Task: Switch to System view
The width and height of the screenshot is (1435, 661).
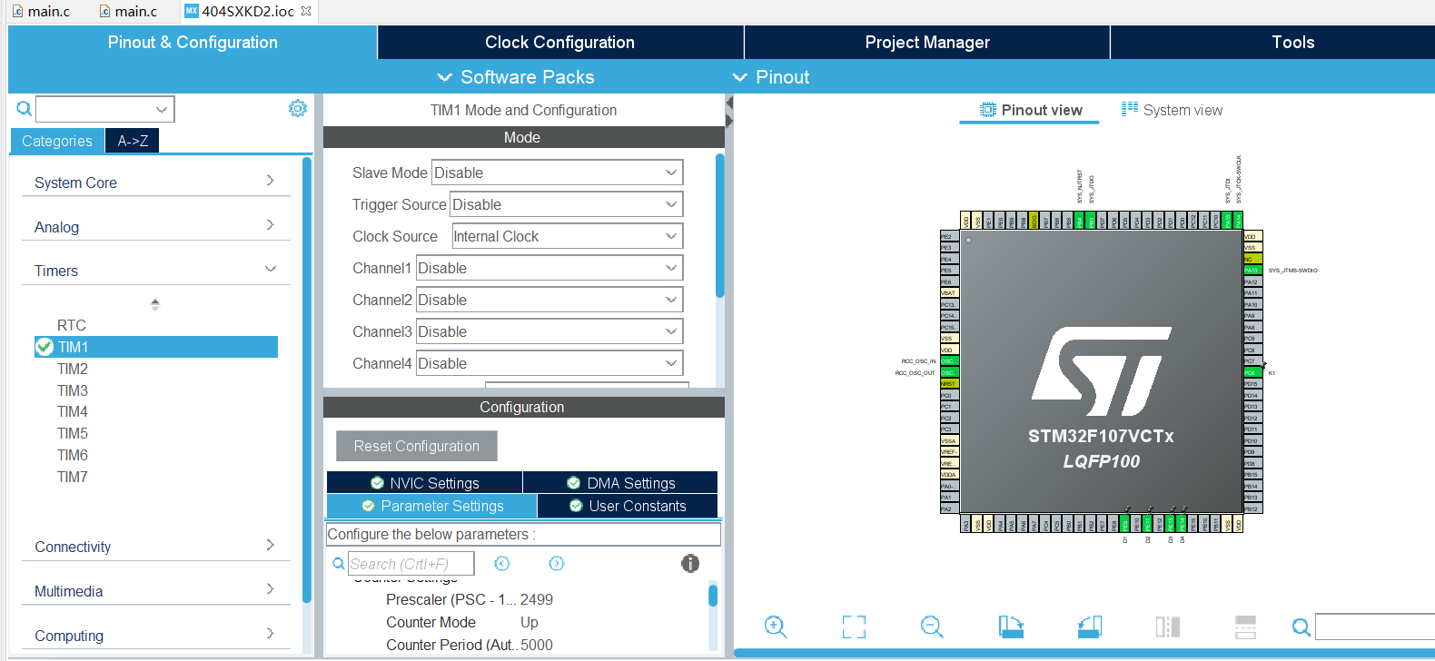Action: click(x=1172, y=110)
